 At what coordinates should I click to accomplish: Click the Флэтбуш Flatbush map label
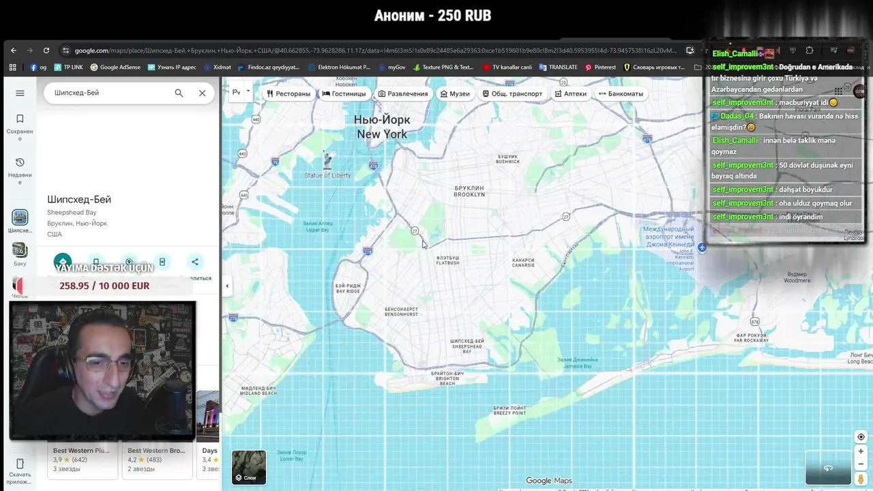pos(447,261)
